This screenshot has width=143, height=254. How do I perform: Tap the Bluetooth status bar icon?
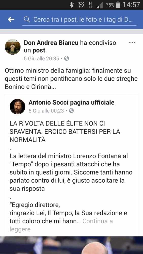71,5
